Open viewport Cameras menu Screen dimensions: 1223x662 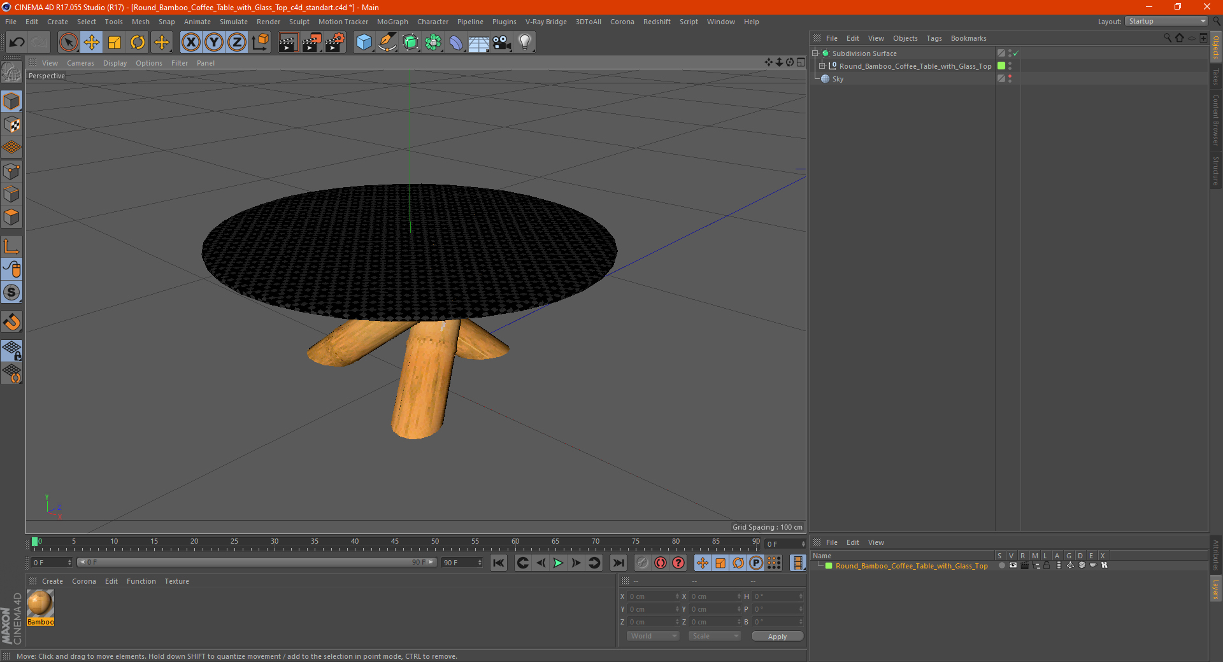pos(80,63)
